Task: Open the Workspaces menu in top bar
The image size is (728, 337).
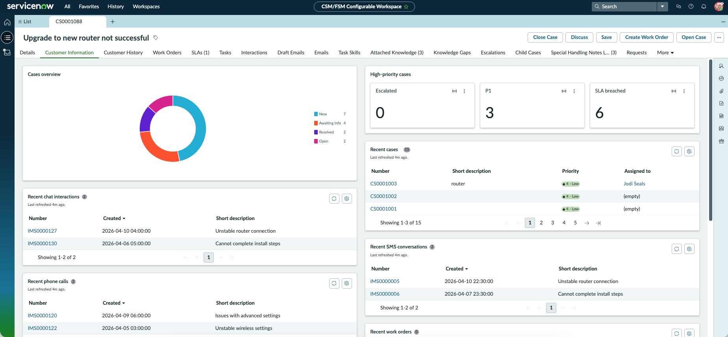Action: [x=146, y=7]
